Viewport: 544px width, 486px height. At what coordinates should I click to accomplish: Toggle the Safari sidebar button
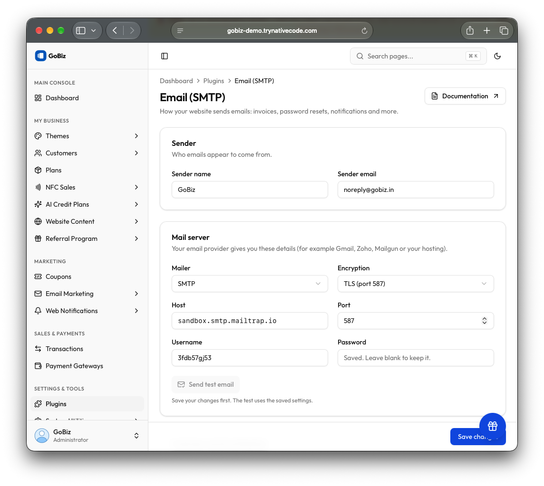81,30
